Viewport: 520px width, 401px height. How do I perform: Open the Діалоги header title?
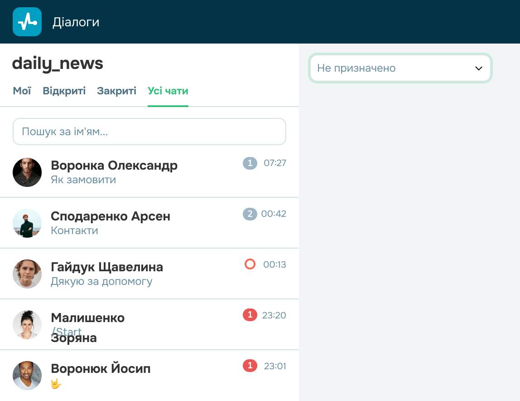[76, 22]
